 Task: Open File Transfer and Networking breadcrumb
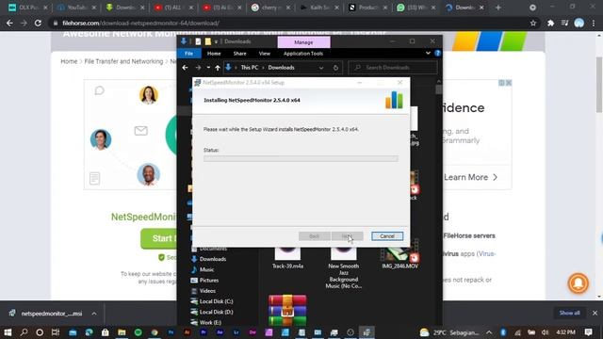pos(123,61)
